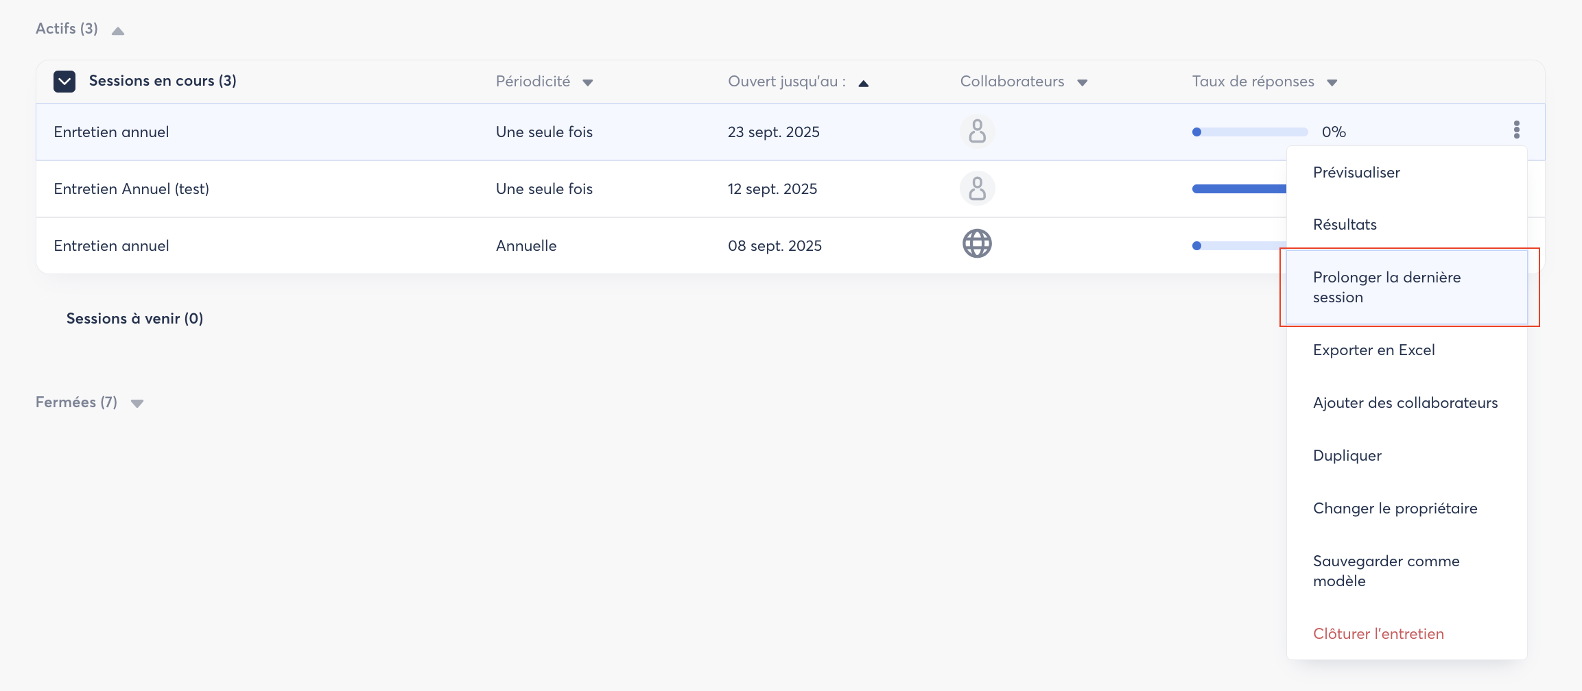Click the 0% response rate progress bar

point(1249,132)
